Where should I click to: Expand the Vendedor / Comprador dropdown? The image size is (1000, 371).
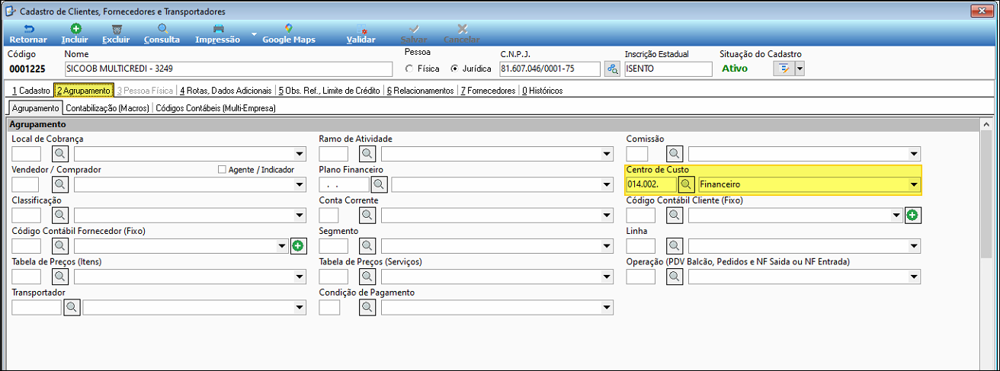tap(300, 185)
